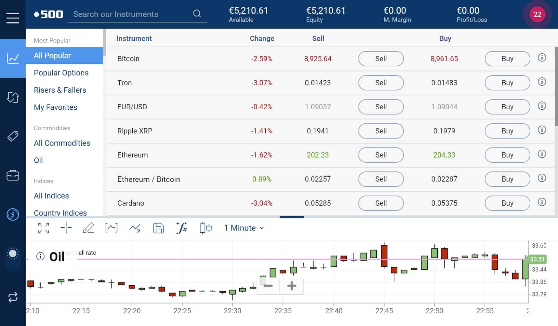This screenshot has height=326, width=558.
Task: Buy Cardano
Action: coord(507,203)
